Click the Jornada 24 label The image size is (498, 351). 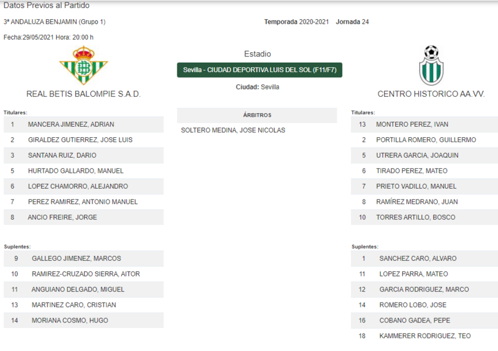pyautogui.click(x=352, y=22)
